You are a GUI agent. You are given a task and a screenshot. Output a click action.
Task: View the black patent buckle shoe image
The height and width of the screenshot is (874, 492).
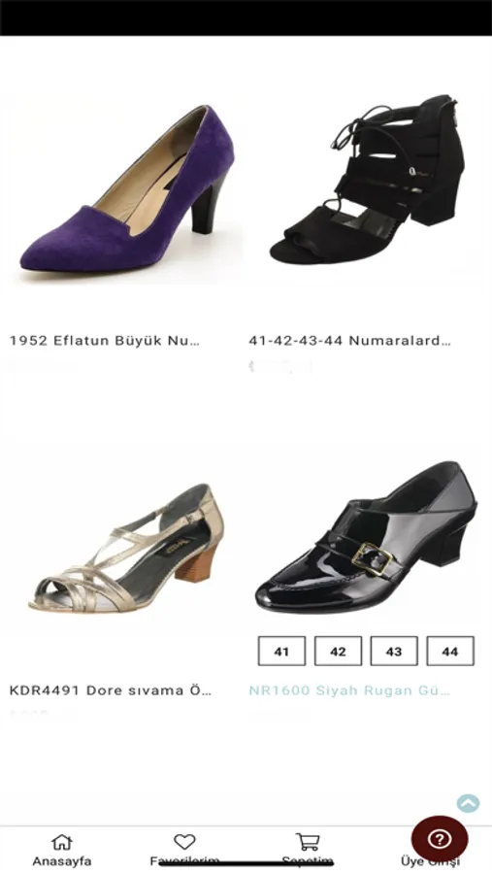coord(366,537)
